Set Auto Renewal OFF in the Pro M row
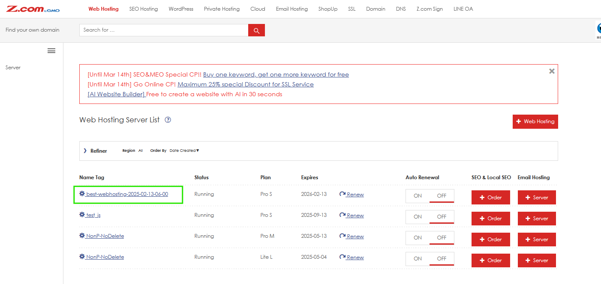The height and width of the screenshot is (284, 601). tap(442, 238)
